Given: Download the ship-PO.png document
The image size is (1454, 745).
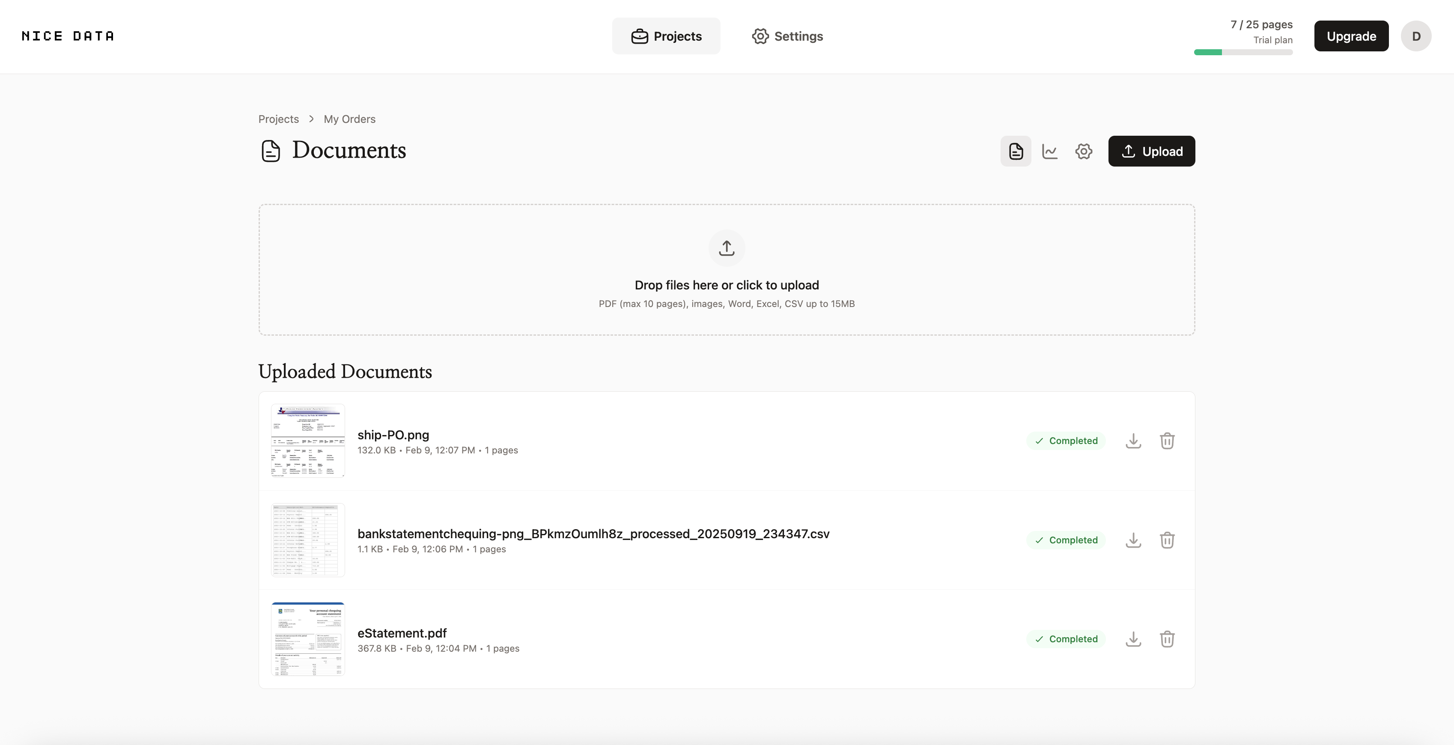Looking at the screenshot, I should (x=1133, y=441).
